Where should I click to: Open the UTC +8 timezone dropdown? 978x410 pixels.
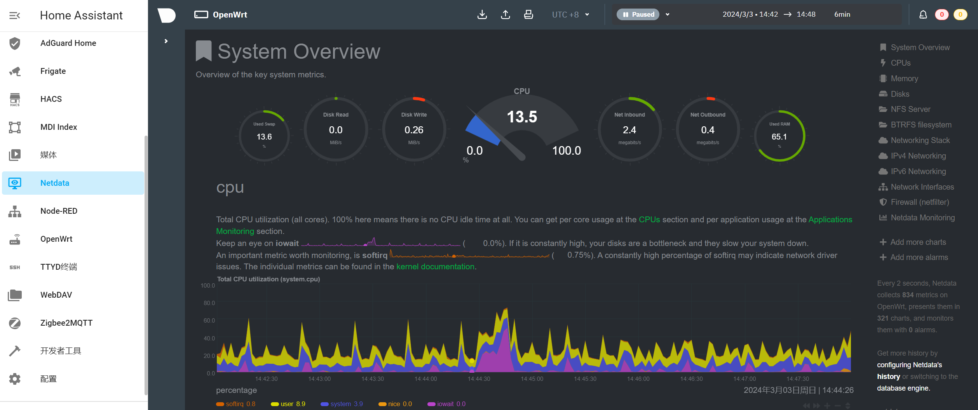(571, 15)
